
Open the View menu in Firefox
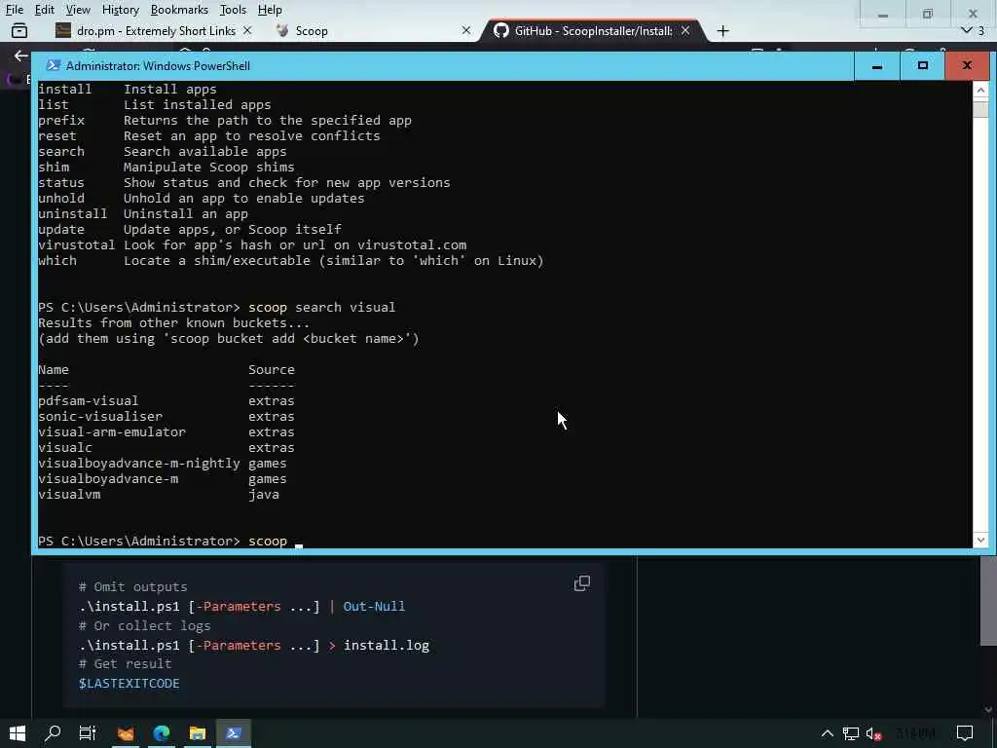[x=78, y=10]
